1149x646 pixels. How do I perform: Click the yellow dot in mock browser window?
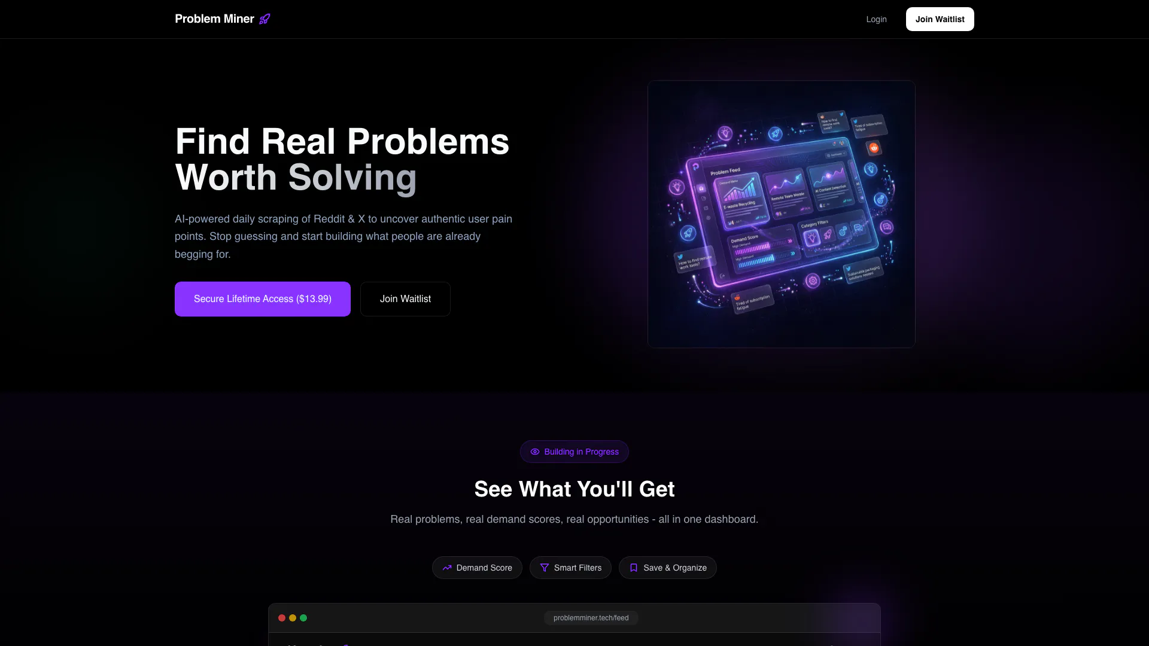click(x=293, y=618)
